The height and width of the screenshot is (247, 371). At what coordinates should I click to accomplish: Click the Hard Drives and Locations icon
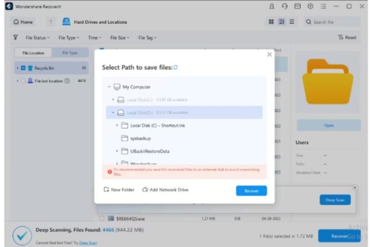(66, 22)
